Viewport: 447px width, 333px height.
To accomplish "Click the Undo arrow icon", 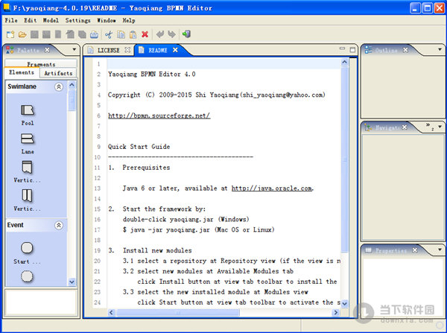I will 160,34.
